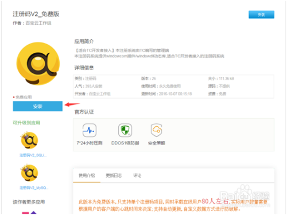
Task: Click the 7*24小时压测 label
Action: [90, 143]
